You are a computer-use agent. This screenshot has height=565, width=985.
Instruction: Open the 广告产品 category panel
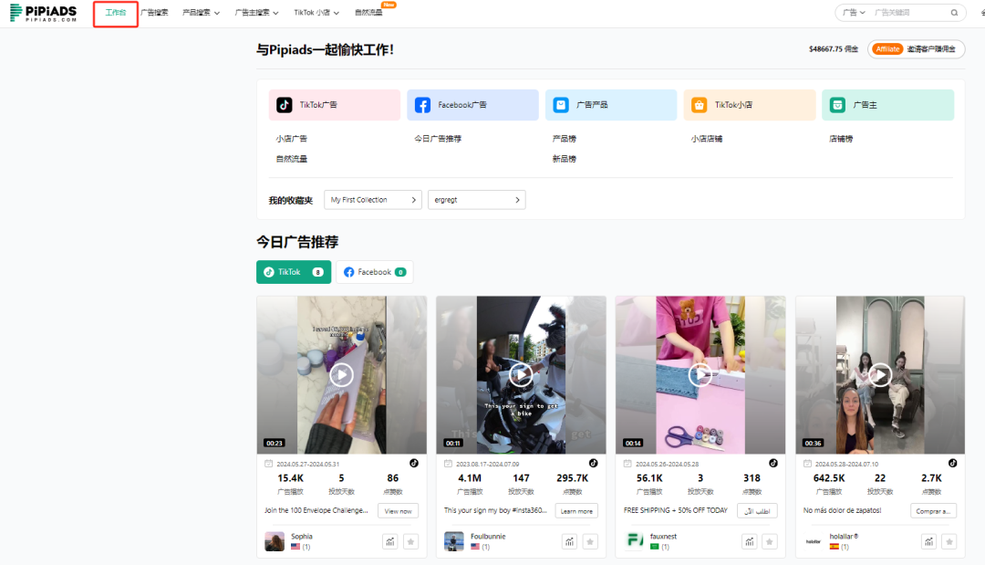pyautogui.click(x=560, y=104)
